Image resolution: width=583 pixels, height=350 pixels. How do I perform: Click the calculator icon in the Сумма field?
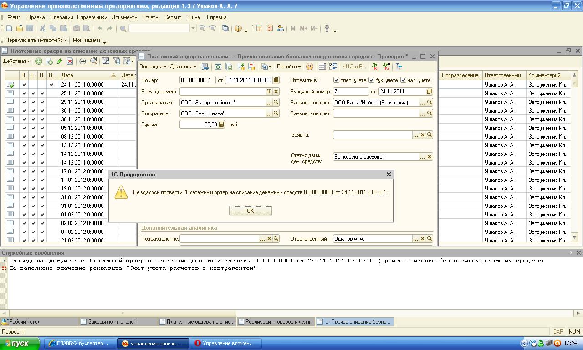click(x=221, y=124)
